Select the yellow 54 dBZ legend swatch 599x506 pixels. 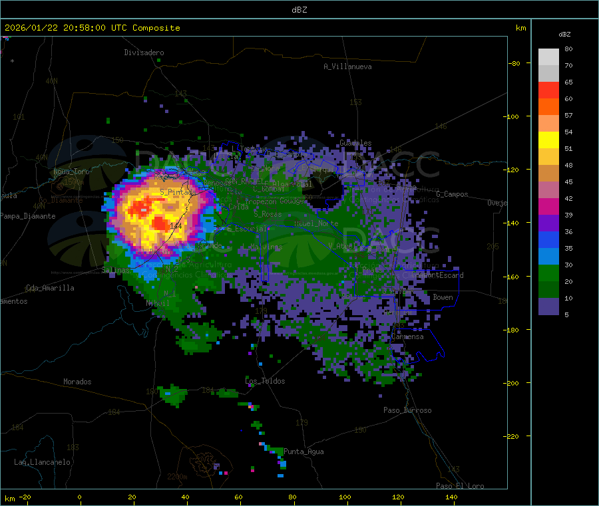click(548, 140)
